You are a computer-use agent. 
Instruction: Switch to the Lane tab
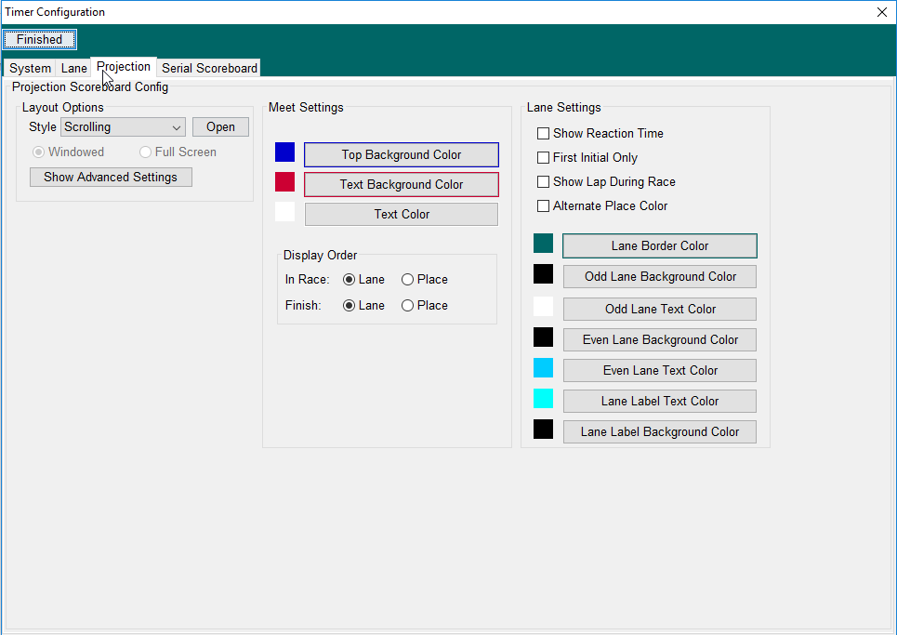[73, 69]
